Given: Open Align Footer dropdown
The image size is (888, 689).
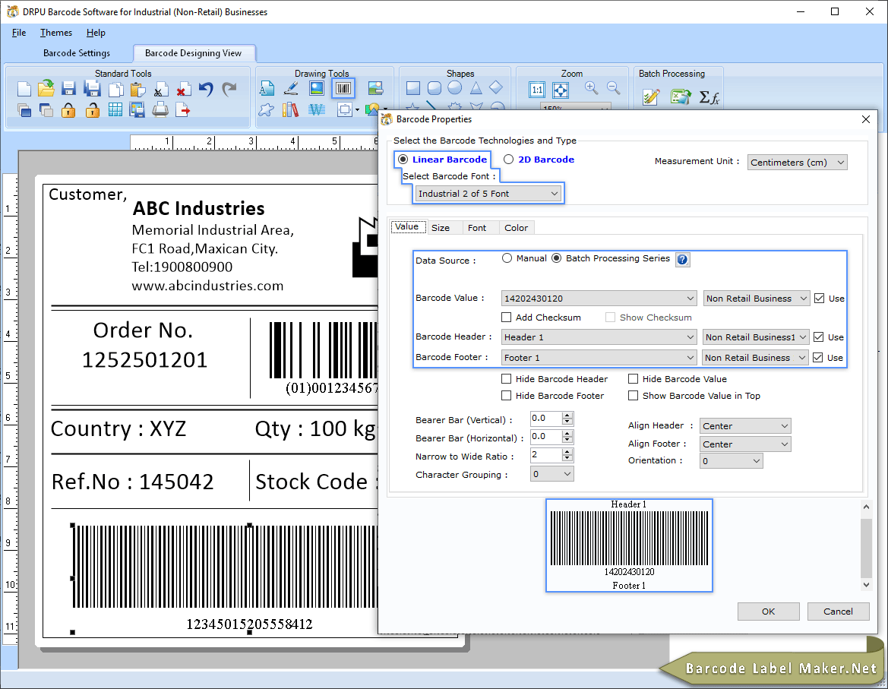Looking at the screenshot, I should [745, 444].
